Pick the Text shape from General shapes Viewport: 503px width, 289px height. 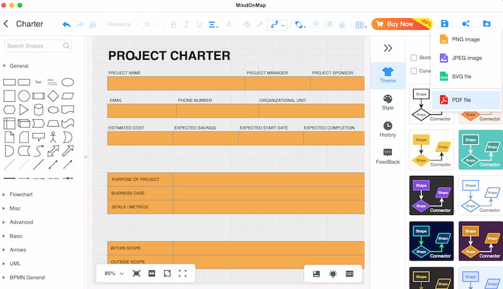tap(38, 82)
